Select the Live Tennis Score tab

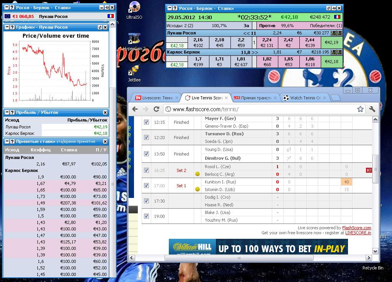(x=207, y=98)
